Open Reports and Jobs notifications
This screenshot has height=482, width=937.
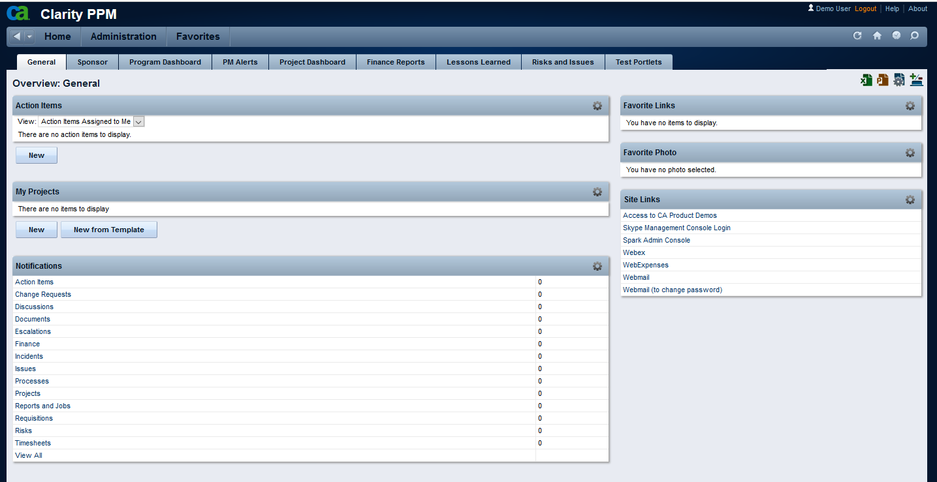[x=42, y=406]
